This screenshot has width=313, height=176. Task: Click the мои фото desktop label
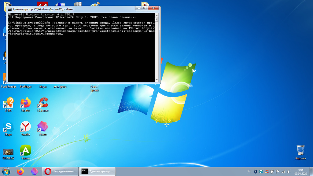point(60,86)
